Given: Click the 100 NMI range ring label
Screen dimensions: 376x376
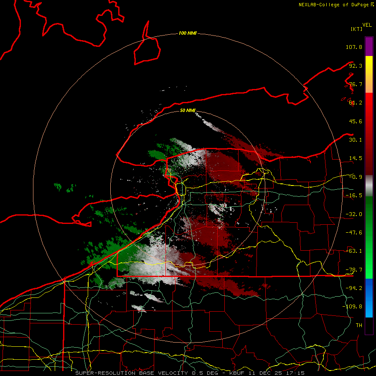Looking at the screenshot, I should point(188,33).
